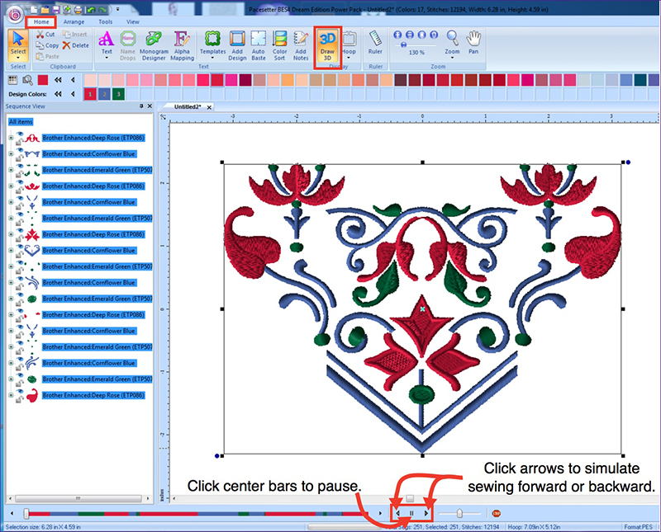The width and height of the screenshot is (661, 532).
Task: Open the Zoom magnifier dropdown
Action: click(x=452, y=41)
